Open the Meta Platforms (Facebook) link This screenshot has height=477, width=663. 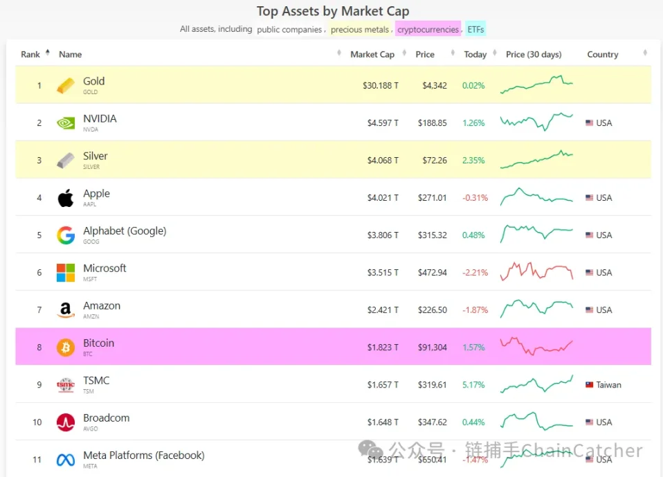(143, 456)
